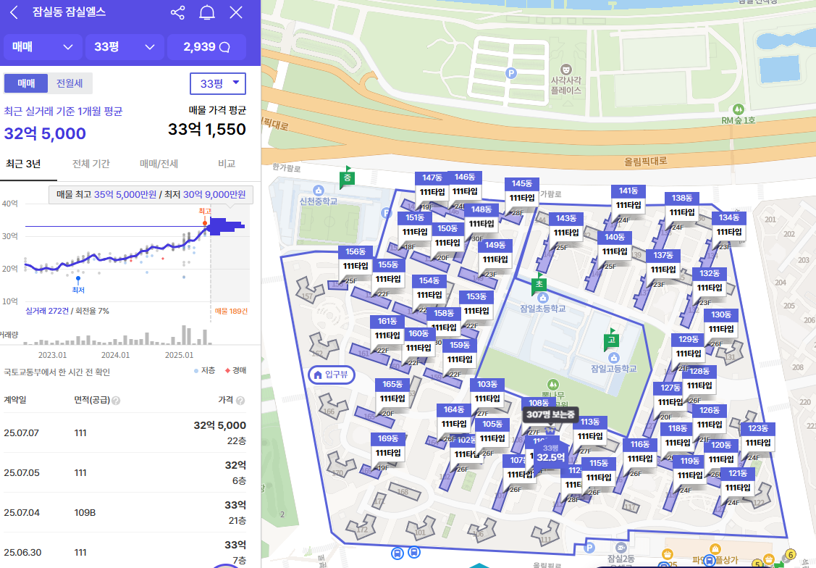Click the 사각사각 플레이스 map icon
Screen dimensions: 816x568
pos(566,70)
